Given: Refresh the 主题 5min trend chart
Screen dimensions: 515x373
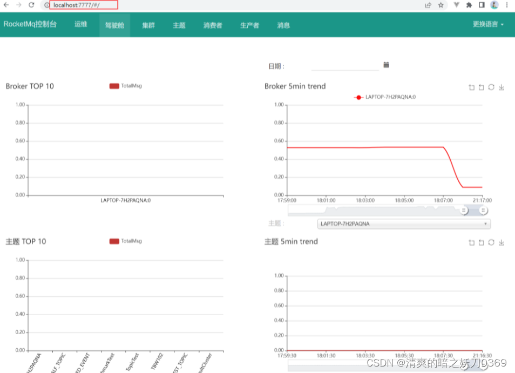Looking at the screenshot, I should 491,242.
